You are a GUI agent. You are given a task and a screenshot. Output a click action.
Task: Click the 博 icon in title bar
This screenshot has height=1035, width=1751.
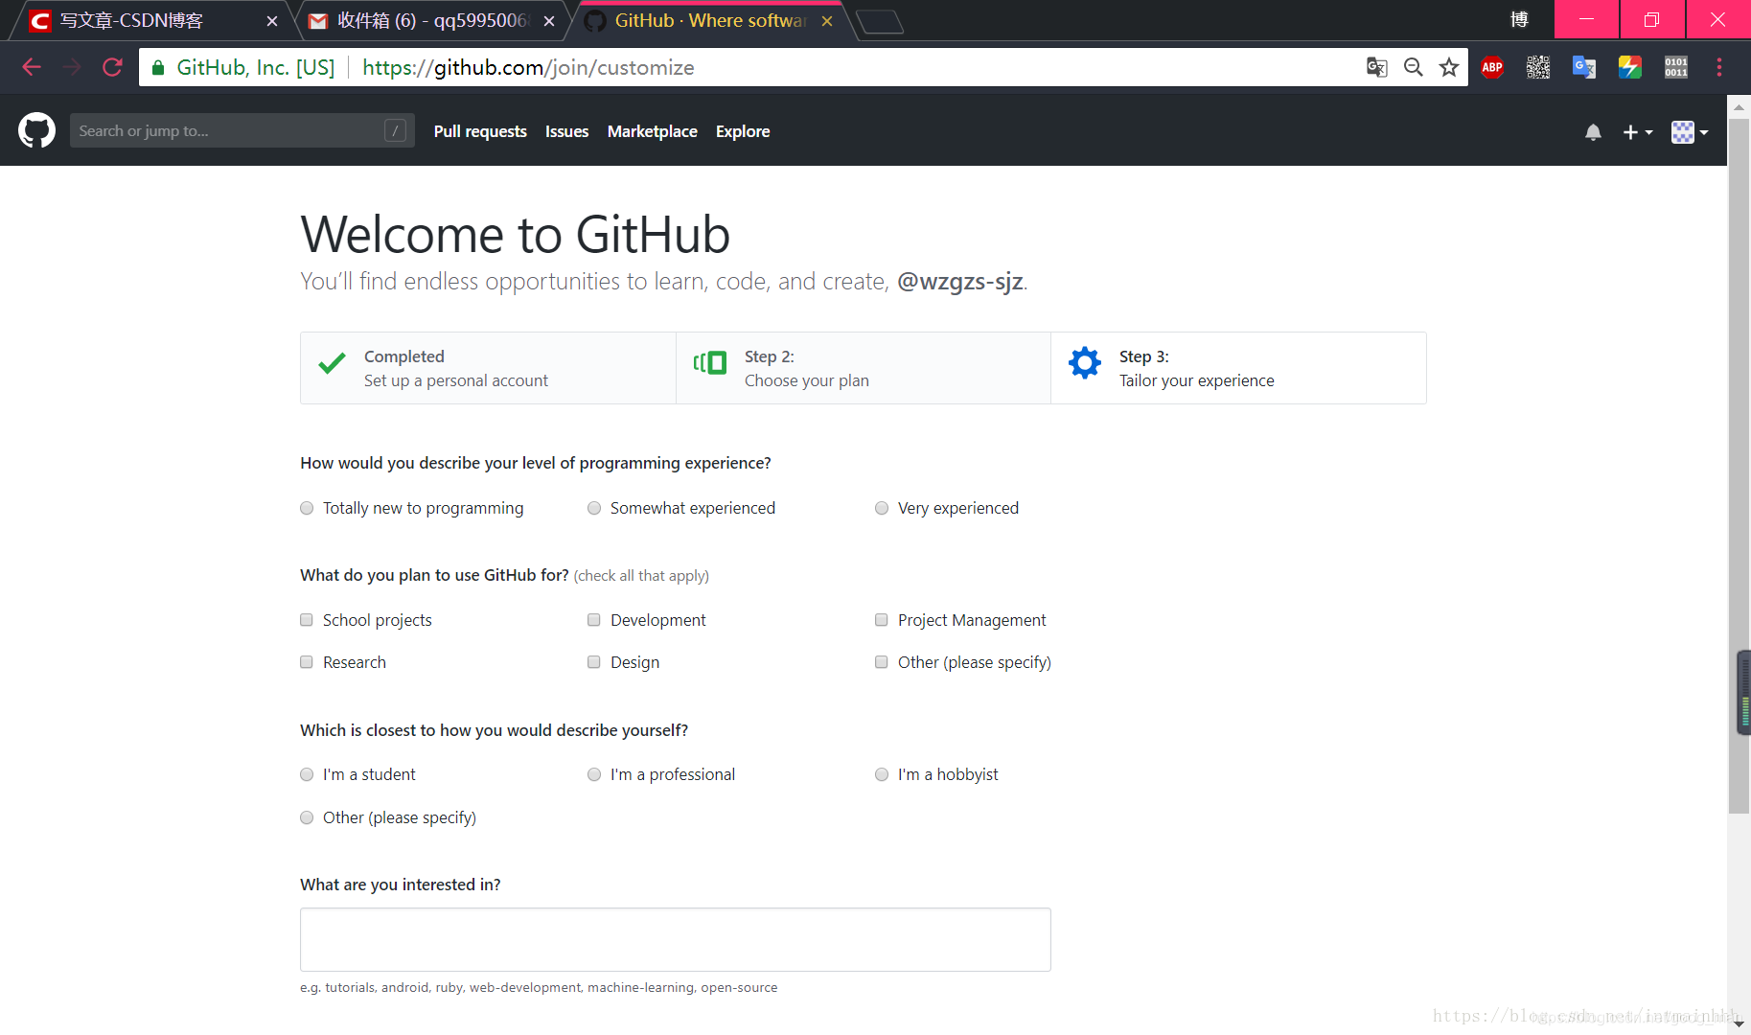point(1519,20)
